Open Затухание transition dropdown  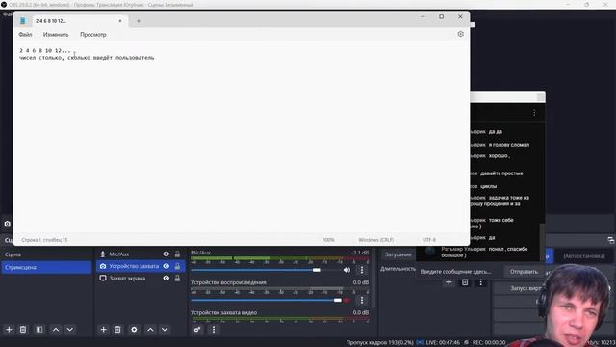(x=398, y=254)
